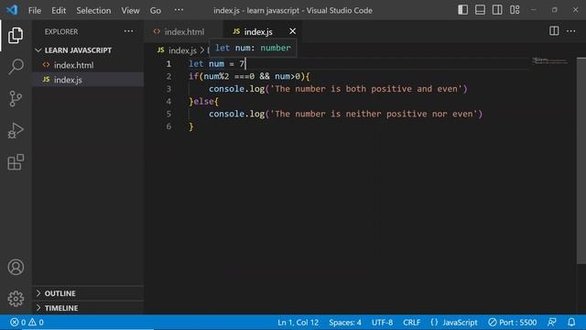Viewport: 586px width, 330px height.
Task: Click 'The number is both positive and even' string
Action: pos(366,89)
